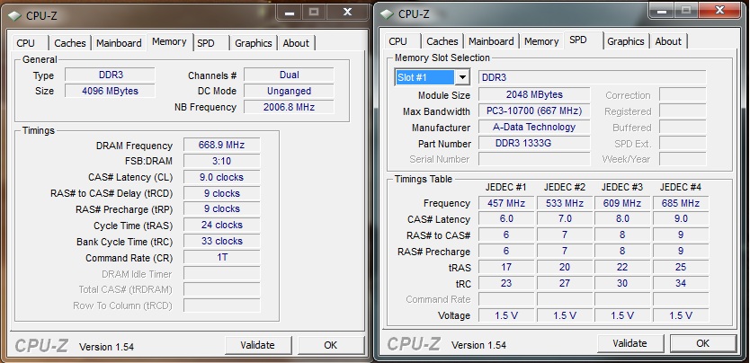Image resolution: width=750 pixels, height=363 pixels.
Task: Click CPU-Z app icon in left window title bar
Action: click(x=14, y=15)
